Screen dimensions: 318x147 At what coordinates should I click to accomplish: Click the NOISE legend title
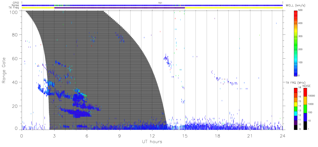point(307,86)
